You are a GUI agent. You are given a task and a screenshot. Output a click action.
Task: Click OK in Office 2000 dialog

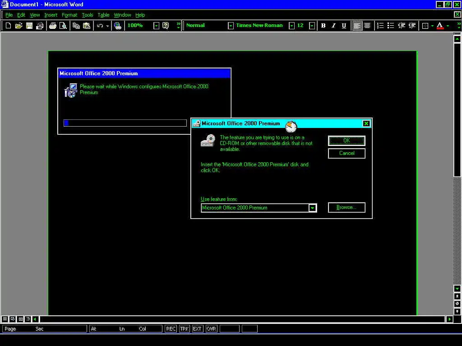click(x=346, y=141)
